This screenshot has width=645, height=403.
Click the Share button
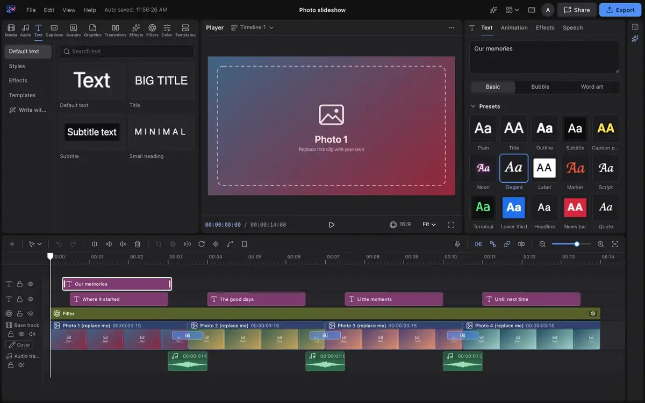pyautogui.click(x=576, y=10)
